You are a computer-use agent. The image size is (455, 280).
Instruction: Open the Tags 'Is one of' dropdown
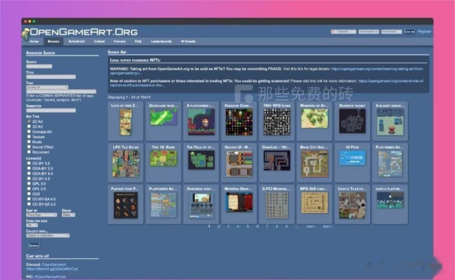coord(47,87)
